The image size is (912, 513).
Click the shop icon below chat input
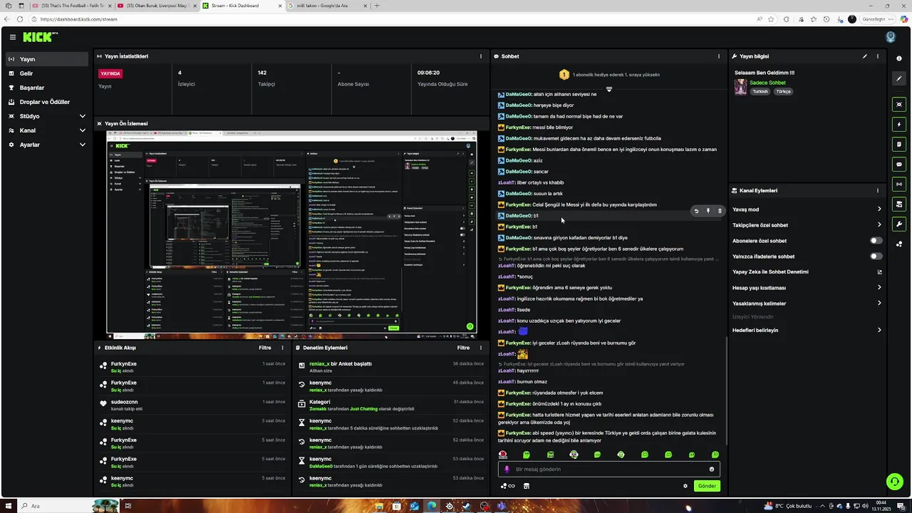(x=527, y=486)
